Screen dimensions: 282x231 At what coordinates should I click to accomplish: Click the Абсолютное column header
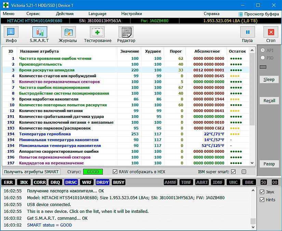point(207,51)
